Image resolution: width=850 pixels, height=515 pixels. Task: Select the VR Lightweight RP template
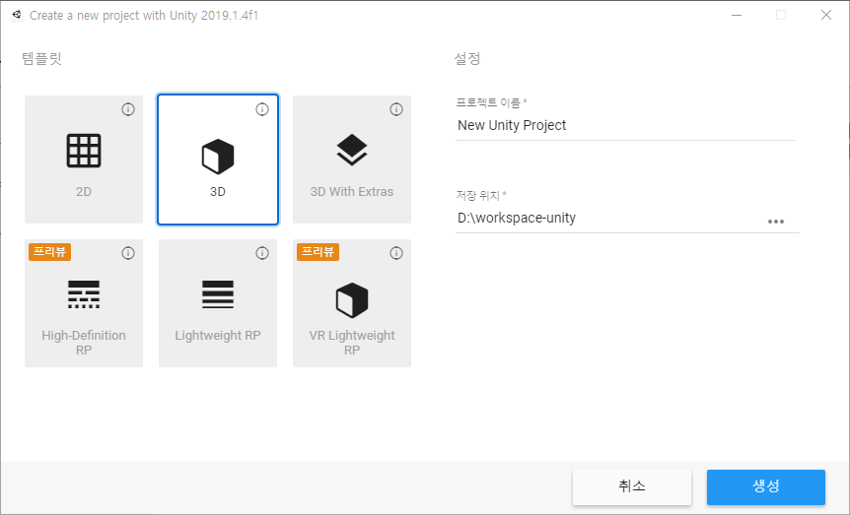(352, 303)
